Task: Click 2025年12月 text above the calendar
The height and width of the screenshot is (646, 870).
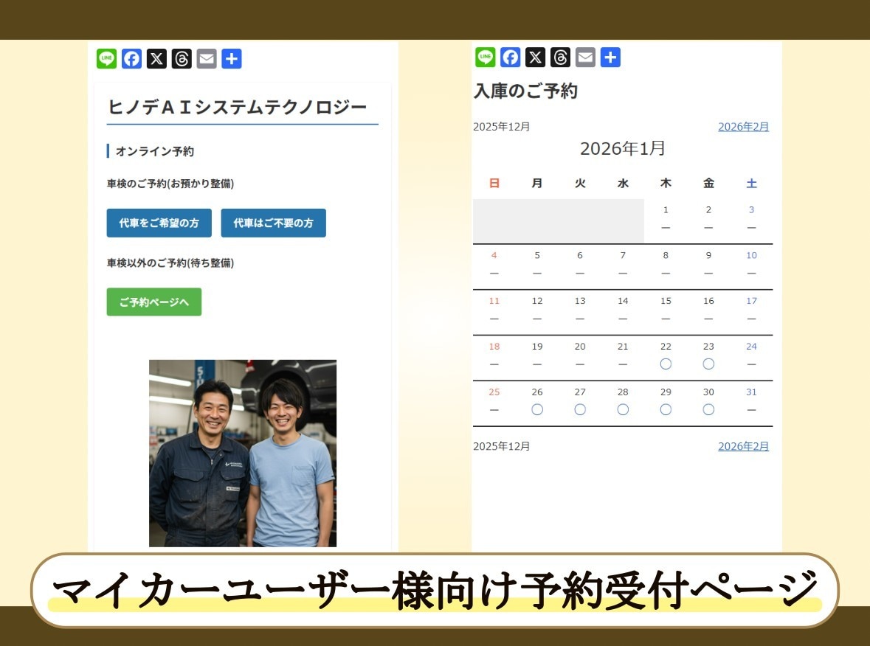Action: coord(502,127)
